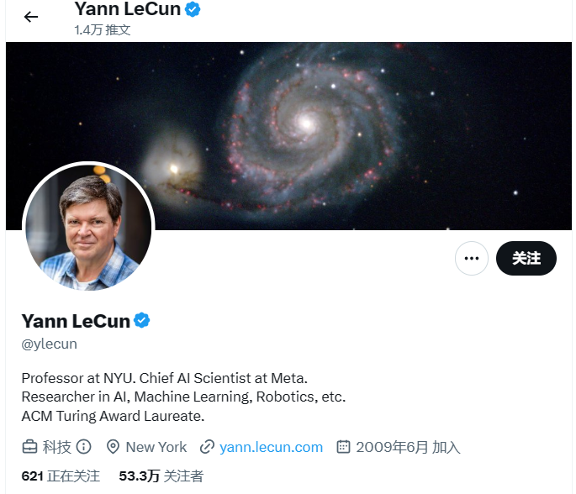Click the 1.4万 推文 tweet count

coord(103,30)
